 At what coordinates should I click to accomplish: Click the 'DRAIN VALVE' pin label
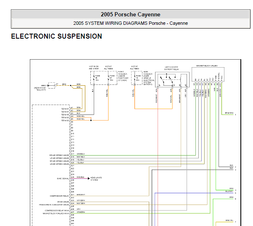pos(63,202)
